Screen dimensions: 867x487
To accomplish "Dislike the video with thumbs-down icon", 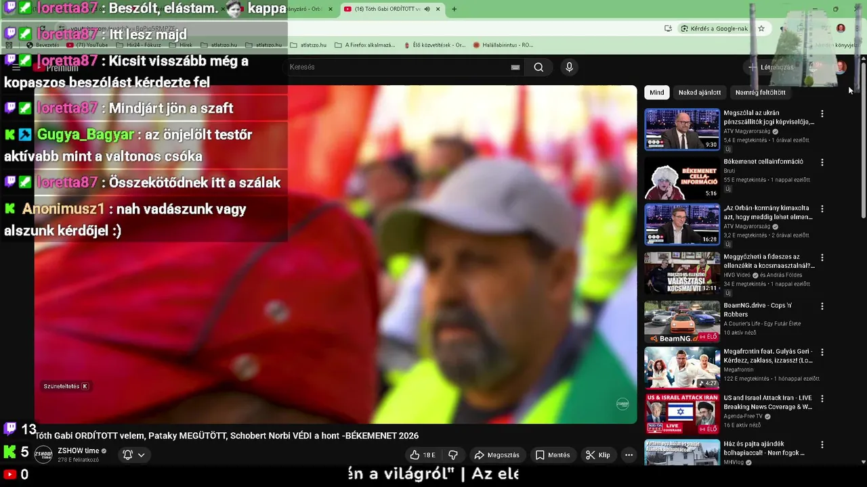I will (453, 455).
